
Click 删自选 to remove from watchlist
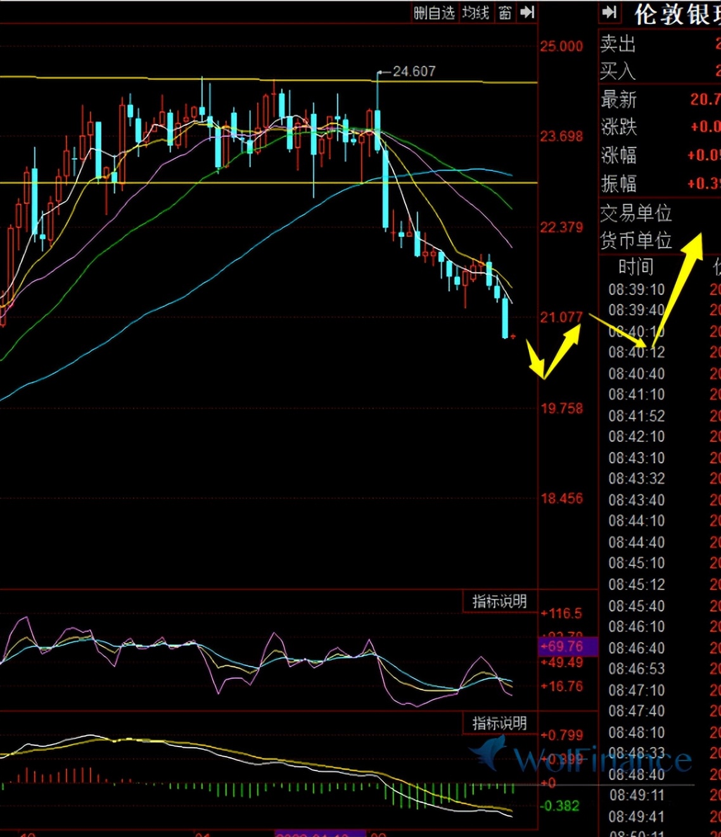[x=434, y=12]
